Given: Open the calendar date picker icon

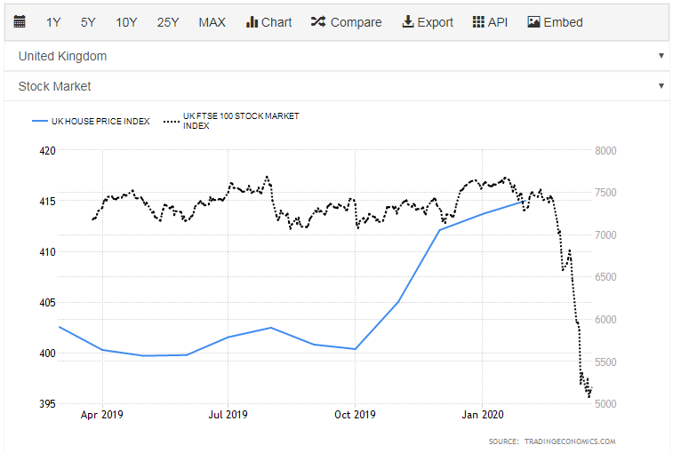Looking at the screenshot, I should click(x=20, y=22).
